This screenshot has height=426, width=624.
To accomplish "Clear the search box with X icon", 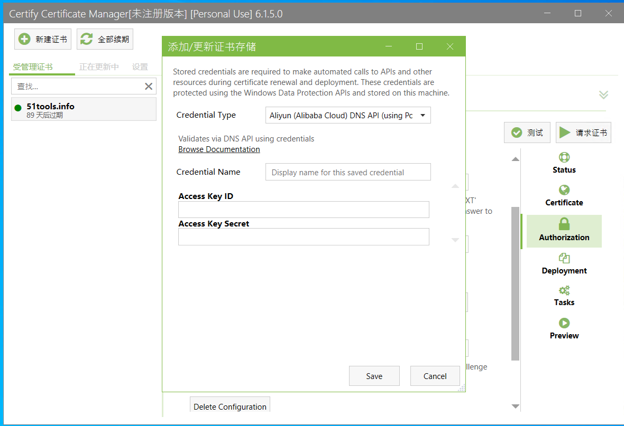I will pyautogui.click(x=149, y=86).
